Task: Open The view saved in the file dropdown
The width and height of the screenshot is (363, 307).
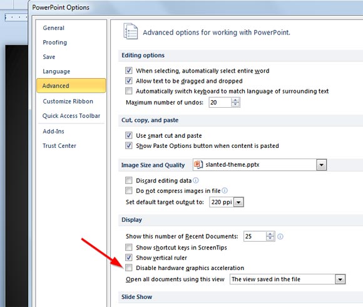Action: point(340,279)
